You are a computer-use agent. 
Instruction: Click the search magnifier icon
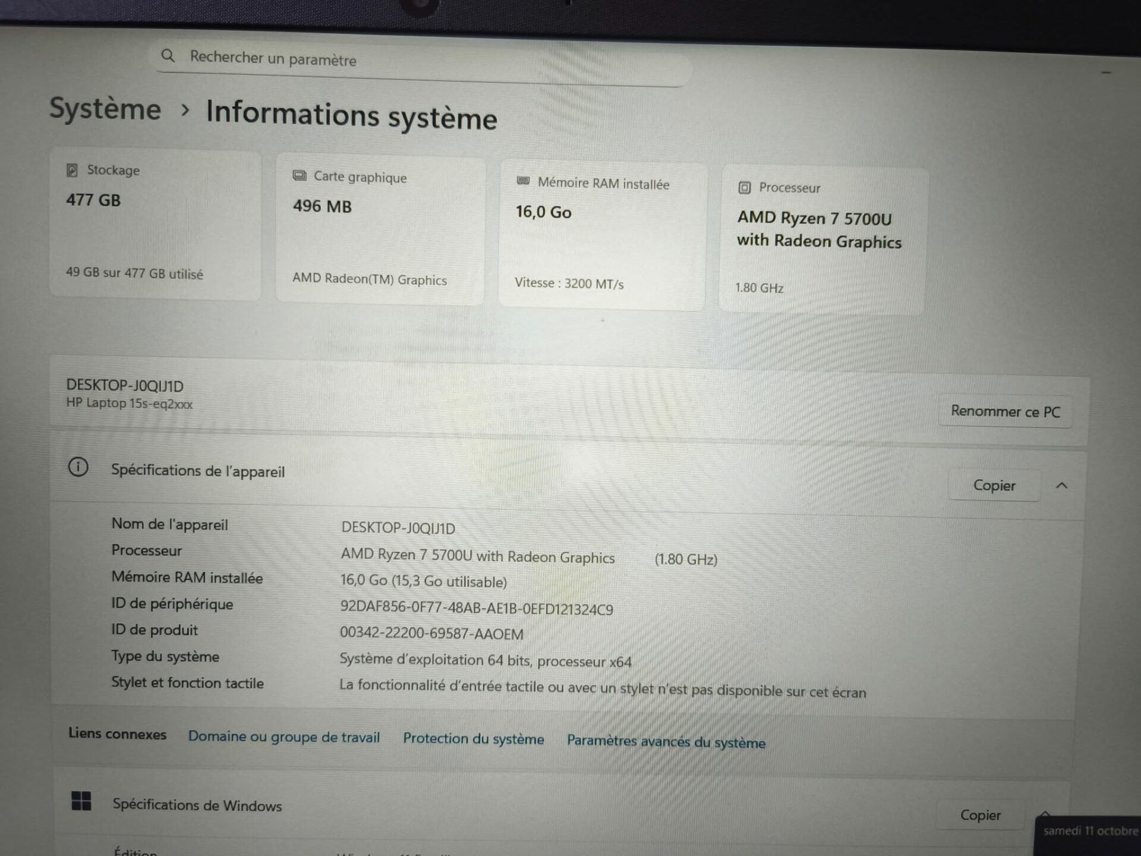coord(168,56)
